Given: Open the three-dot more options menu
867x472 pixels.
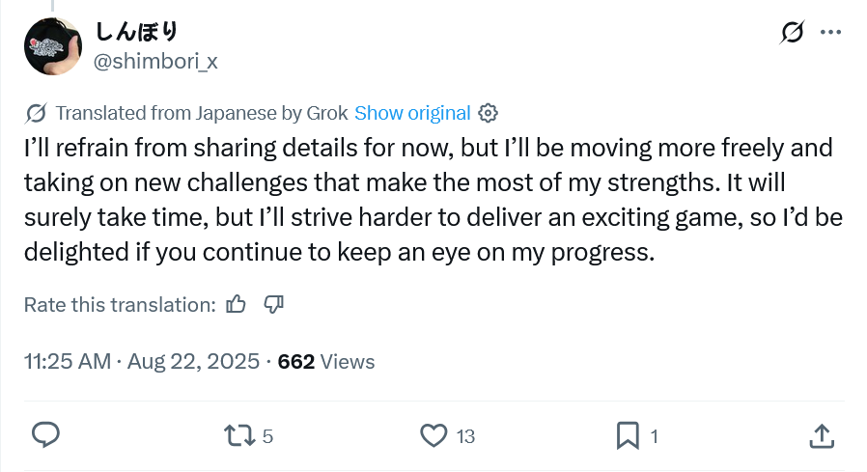Looking at the screenshot, I should pyautogui.click(x=830, y=32).
